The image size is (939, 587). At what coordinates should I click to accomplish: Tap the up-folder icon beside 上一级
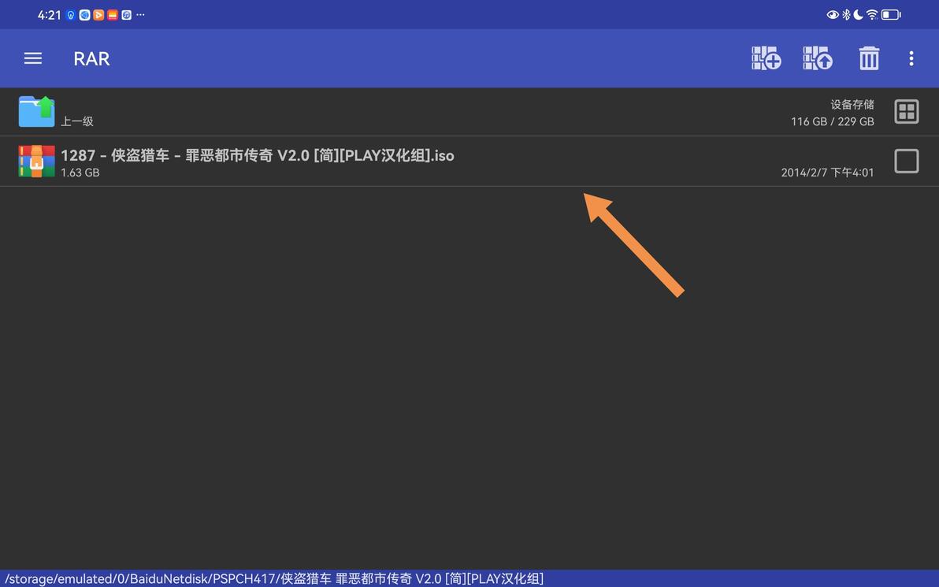[x=37, y=112]
